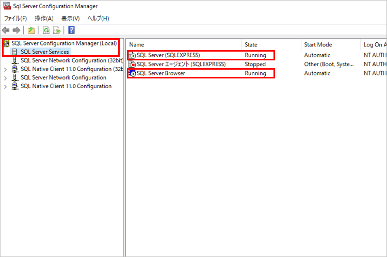
Task: Click NT AUTH log on cell for SQL Server (SQLEXPRESS)
Action: [375, 55]
